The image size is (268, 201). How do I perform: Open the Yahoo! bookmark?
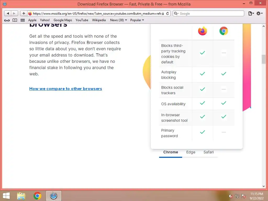tap(45, 20)
